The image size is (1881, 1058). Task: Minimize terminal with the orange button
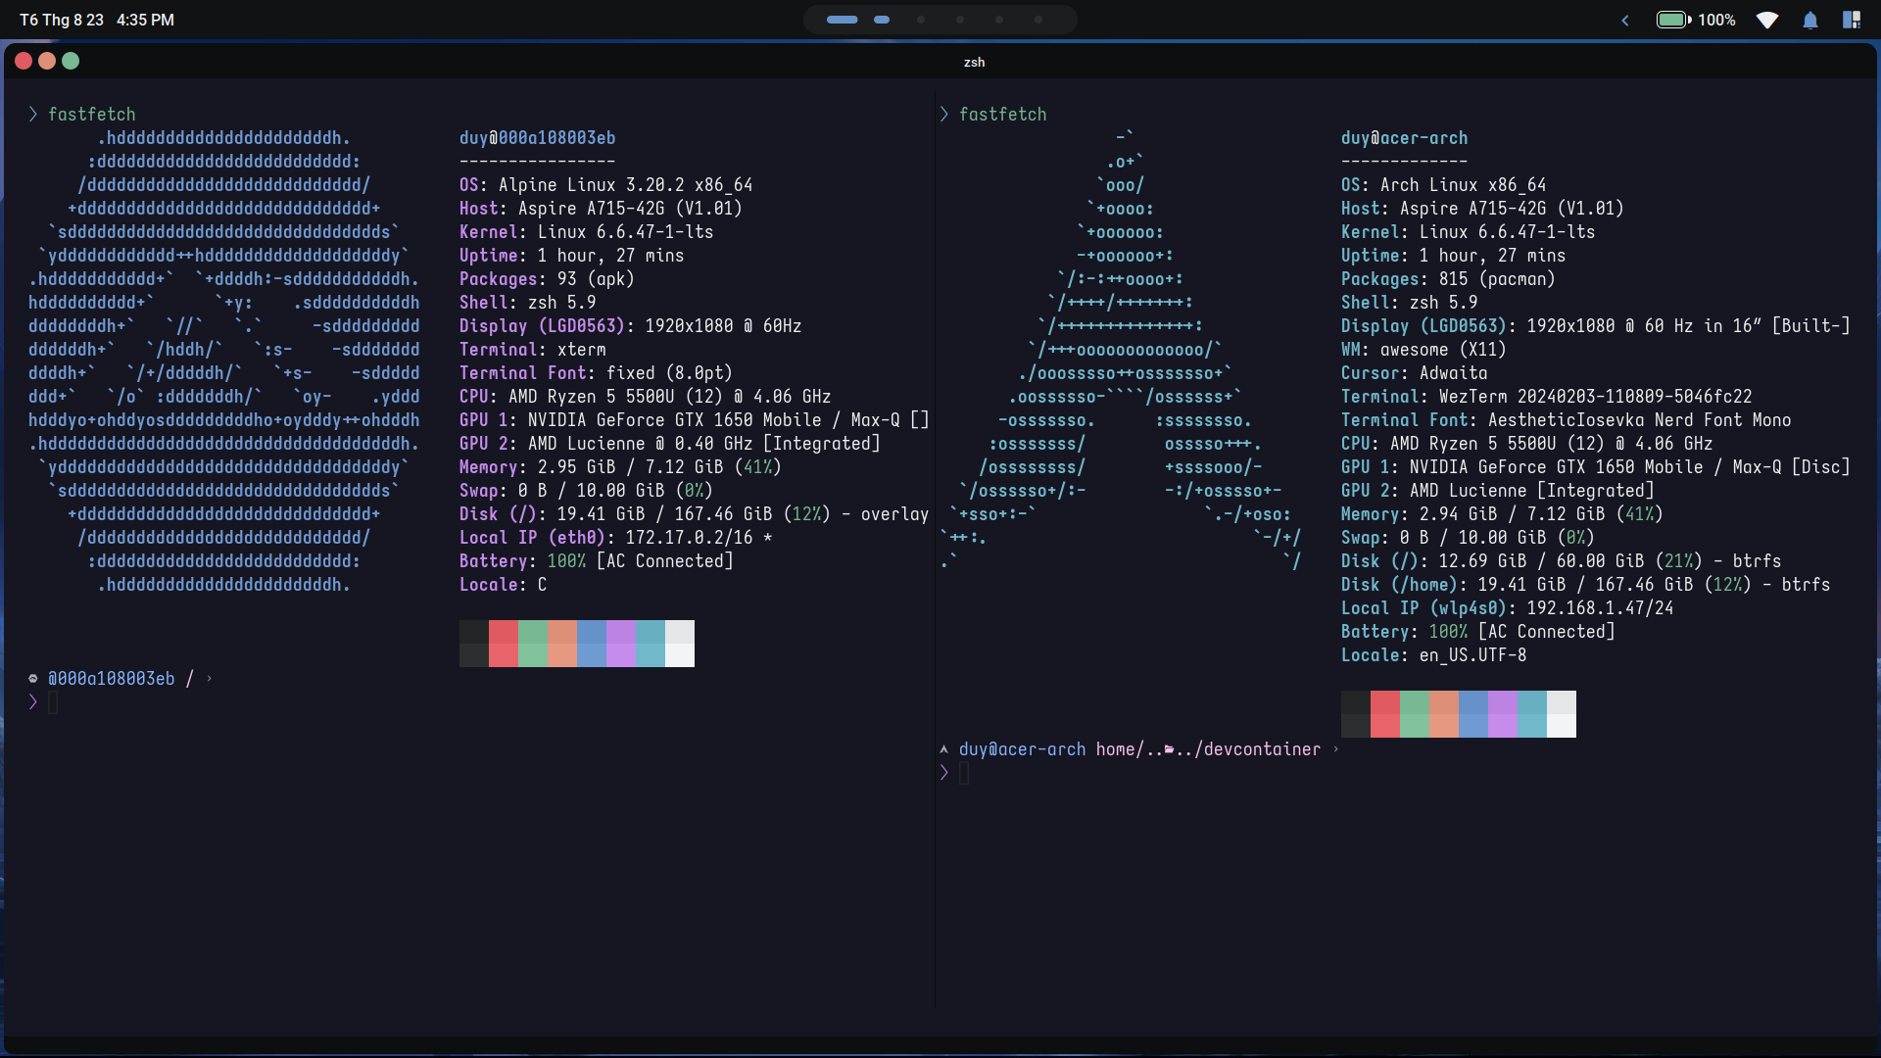(47, 61)
